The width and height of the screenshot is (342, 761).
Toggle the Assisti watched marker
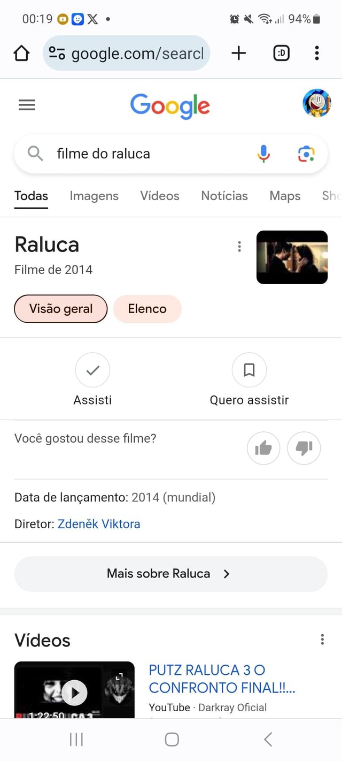coord(92,370)
